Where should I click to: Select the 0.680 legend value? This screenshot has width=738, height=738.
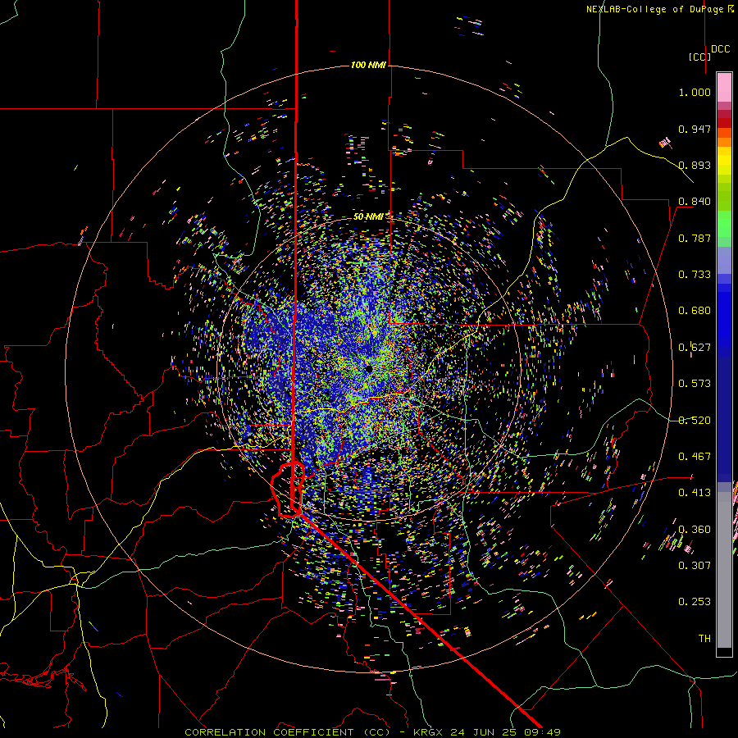695,311
